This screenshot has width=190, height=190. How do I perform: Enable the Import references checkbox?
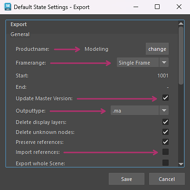click(165, 152)
